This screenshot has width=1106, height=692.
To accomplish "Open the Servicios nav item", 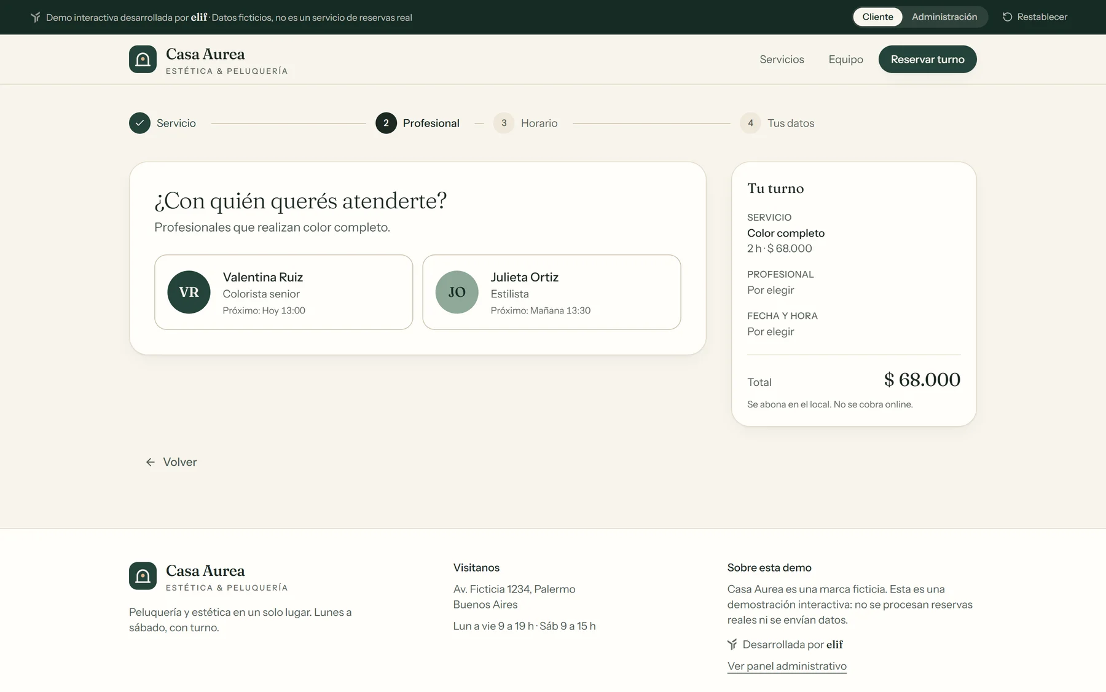I will pyautogui.click(x=782, y=60).
